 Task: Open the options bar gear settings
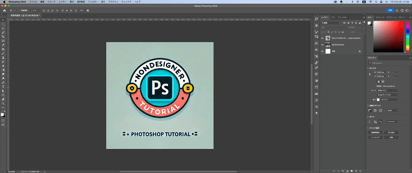(88, 11)
